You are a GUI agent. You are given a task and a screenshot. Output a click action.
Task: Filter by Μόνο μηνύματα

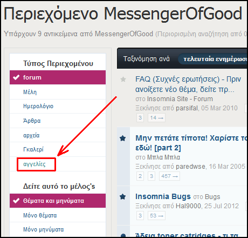pos(44,229)
